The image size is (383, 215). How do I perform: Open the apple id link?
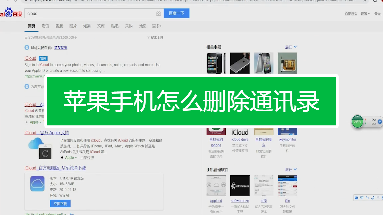coord(216,201)
